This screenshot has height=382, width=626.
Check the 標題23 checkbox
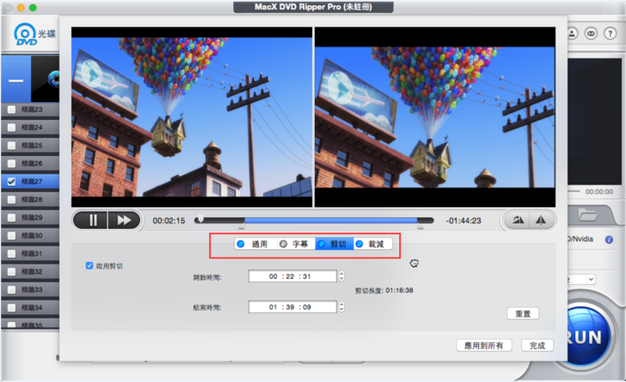(11, 109)
